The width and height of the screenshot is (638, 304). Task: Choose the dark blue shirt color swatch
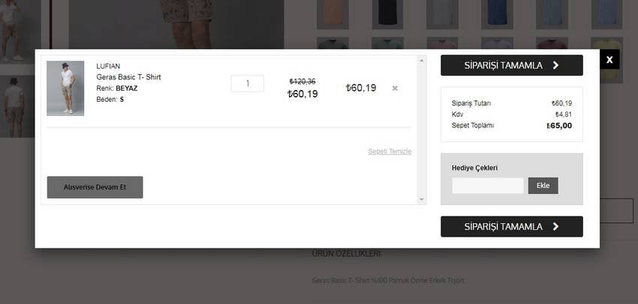tap(496, 13)
